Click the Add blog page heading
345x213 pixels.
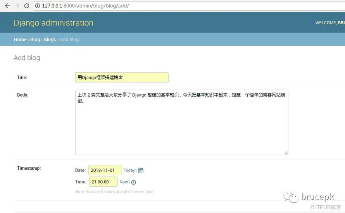(x=27, y=58)
